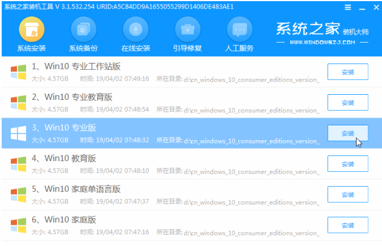Close the 系统之家装机工具 window
The image size is (382, 249).
376,7
